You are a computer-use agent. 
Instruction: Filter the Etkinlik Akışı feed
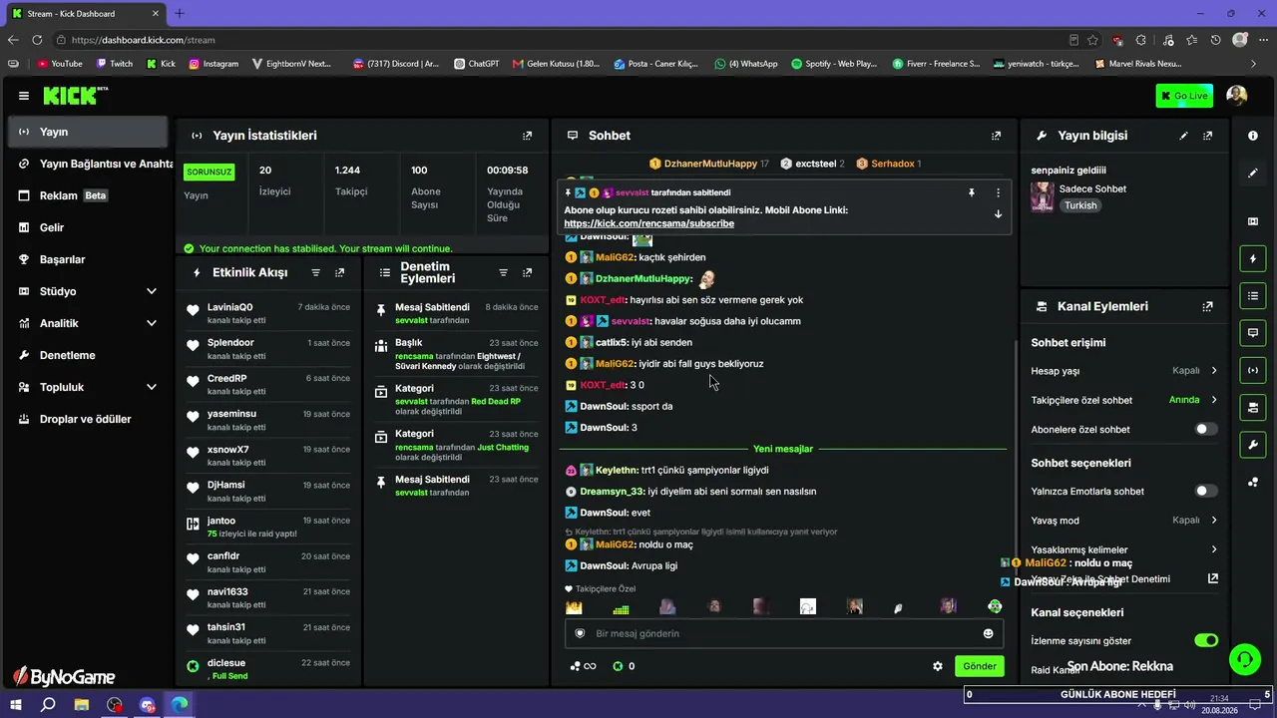316,272
